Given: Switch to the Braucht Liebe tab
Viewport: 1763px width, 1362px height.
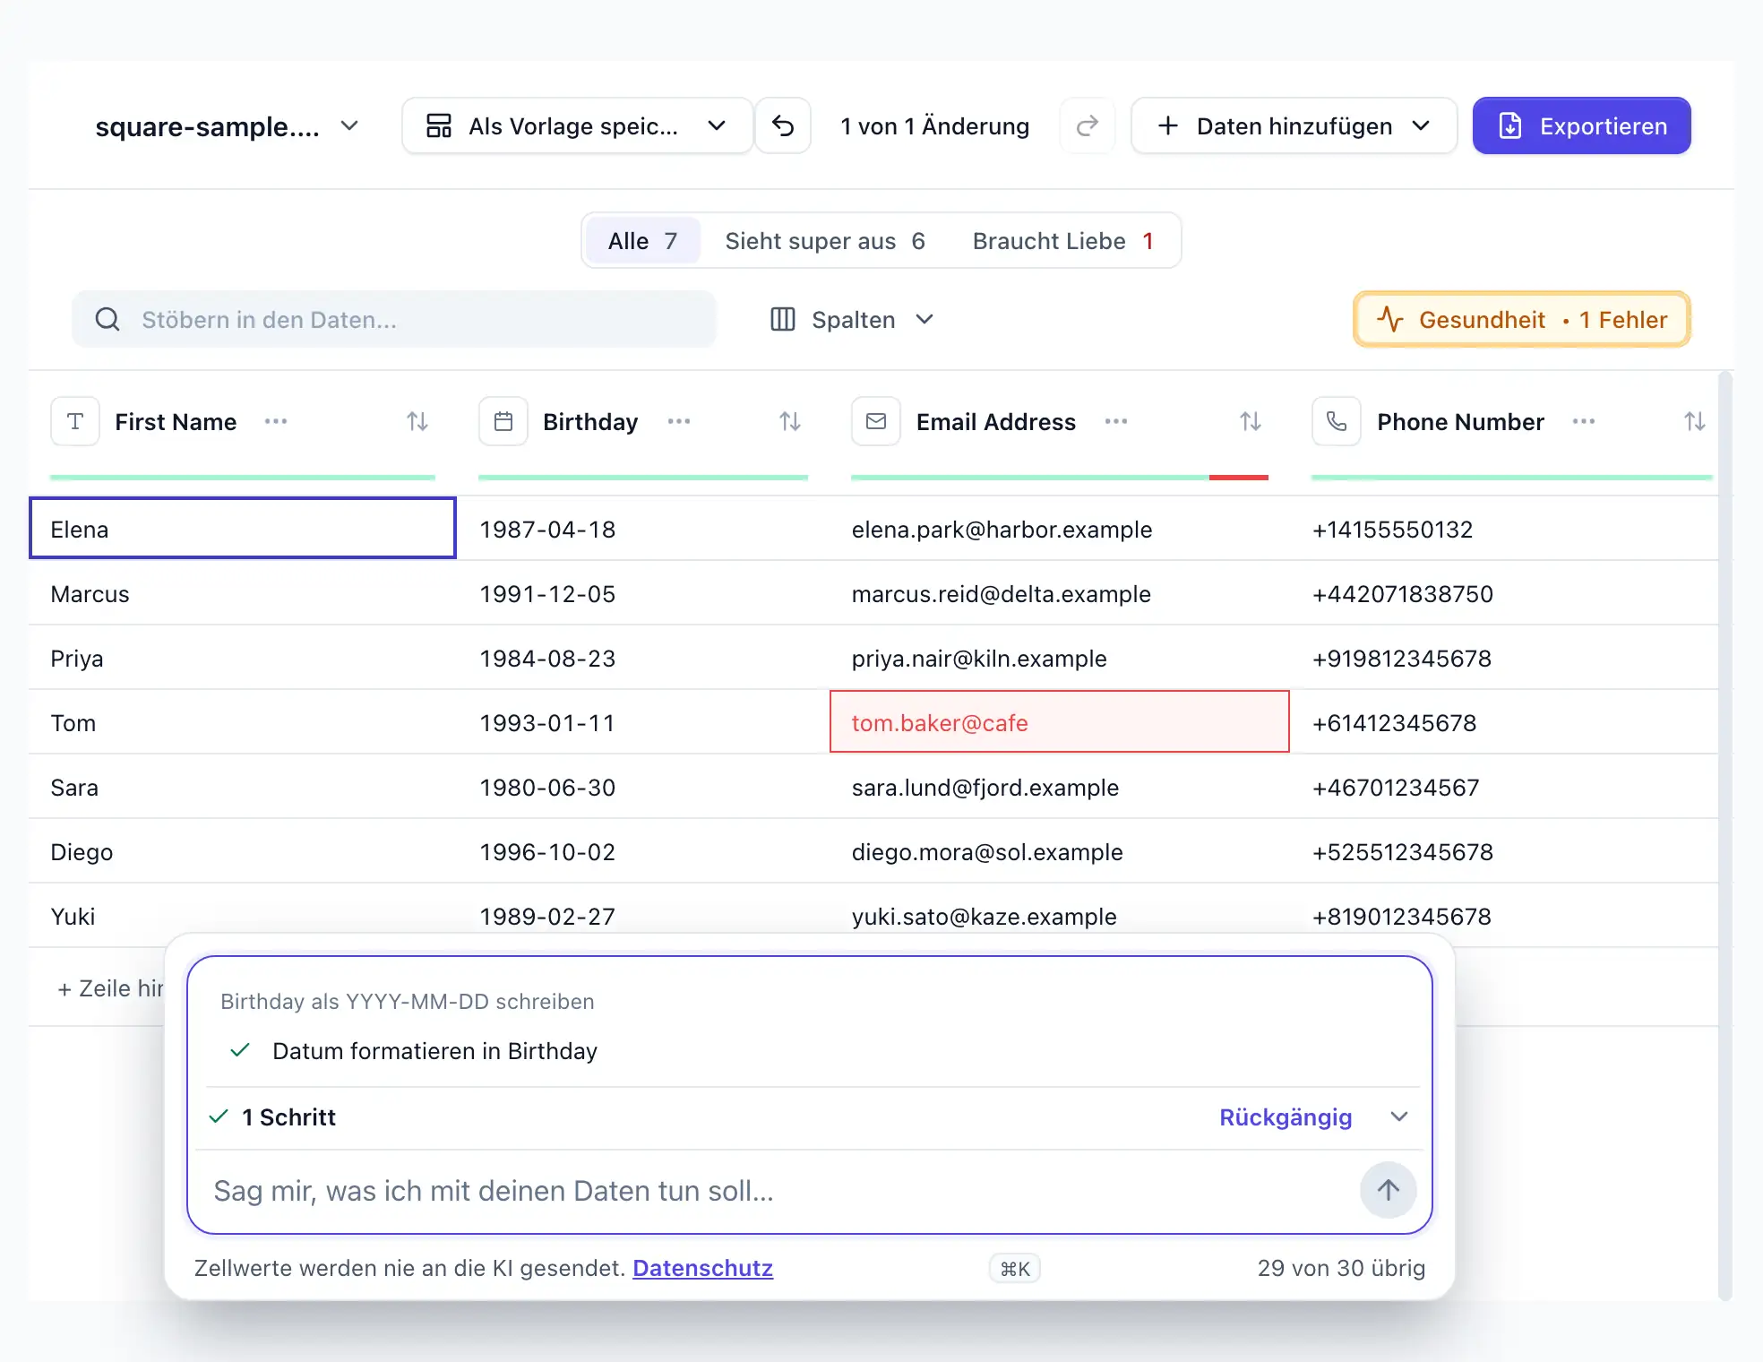Looking at the screenshot, I should (x=1063, y=241).
